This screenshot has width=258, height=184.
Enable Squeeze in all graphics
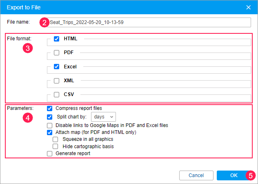[x=56, y=139]
